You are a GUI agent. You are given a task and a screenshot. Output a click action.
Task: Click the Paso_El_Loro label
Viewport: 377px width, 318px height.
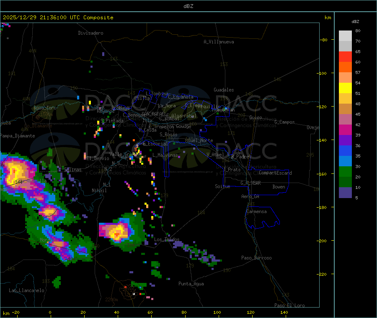tap(290, 305)
